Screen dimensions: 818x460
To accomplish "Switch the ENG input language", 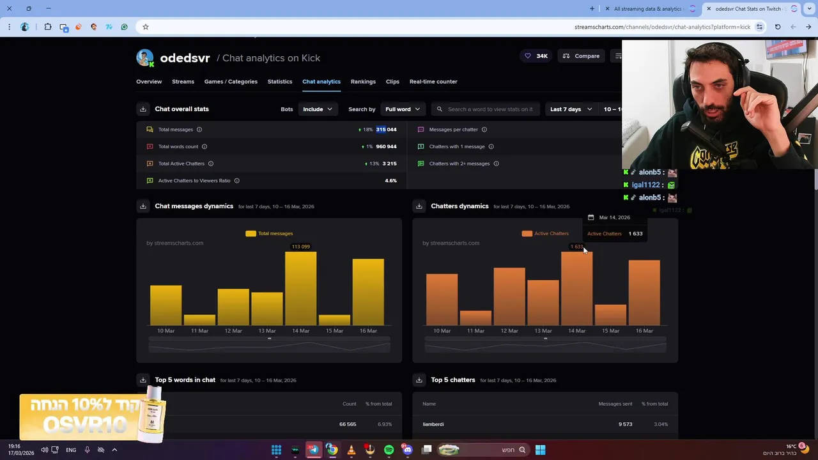I will (x=71, y=450).
